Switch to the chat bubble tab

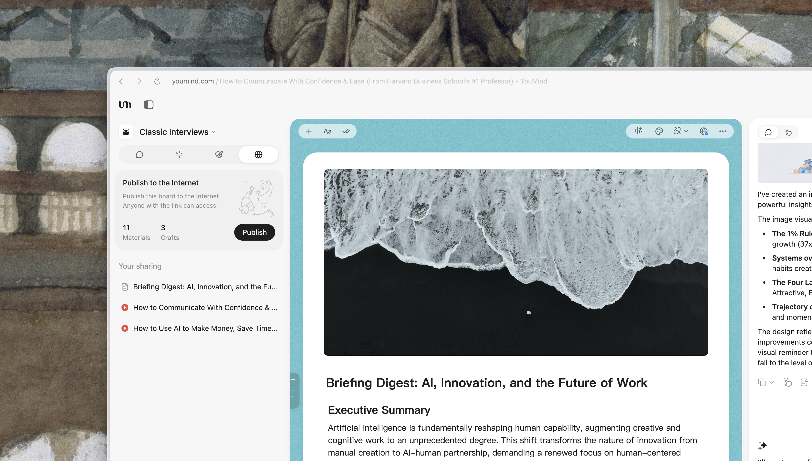[139, 155]
